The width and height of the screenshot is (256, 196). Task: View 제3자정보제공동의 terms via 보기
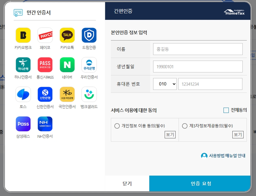click(x=238, y=135)
